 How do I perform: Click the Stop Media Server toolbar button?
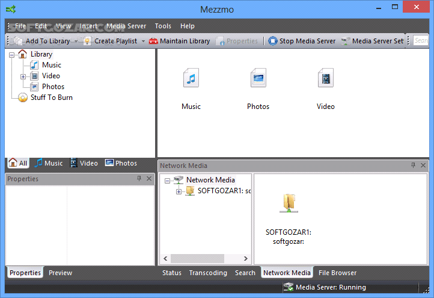point(302,41)
